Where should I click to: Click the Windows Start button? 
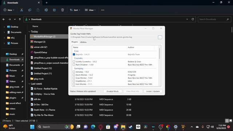pos(32,127)
